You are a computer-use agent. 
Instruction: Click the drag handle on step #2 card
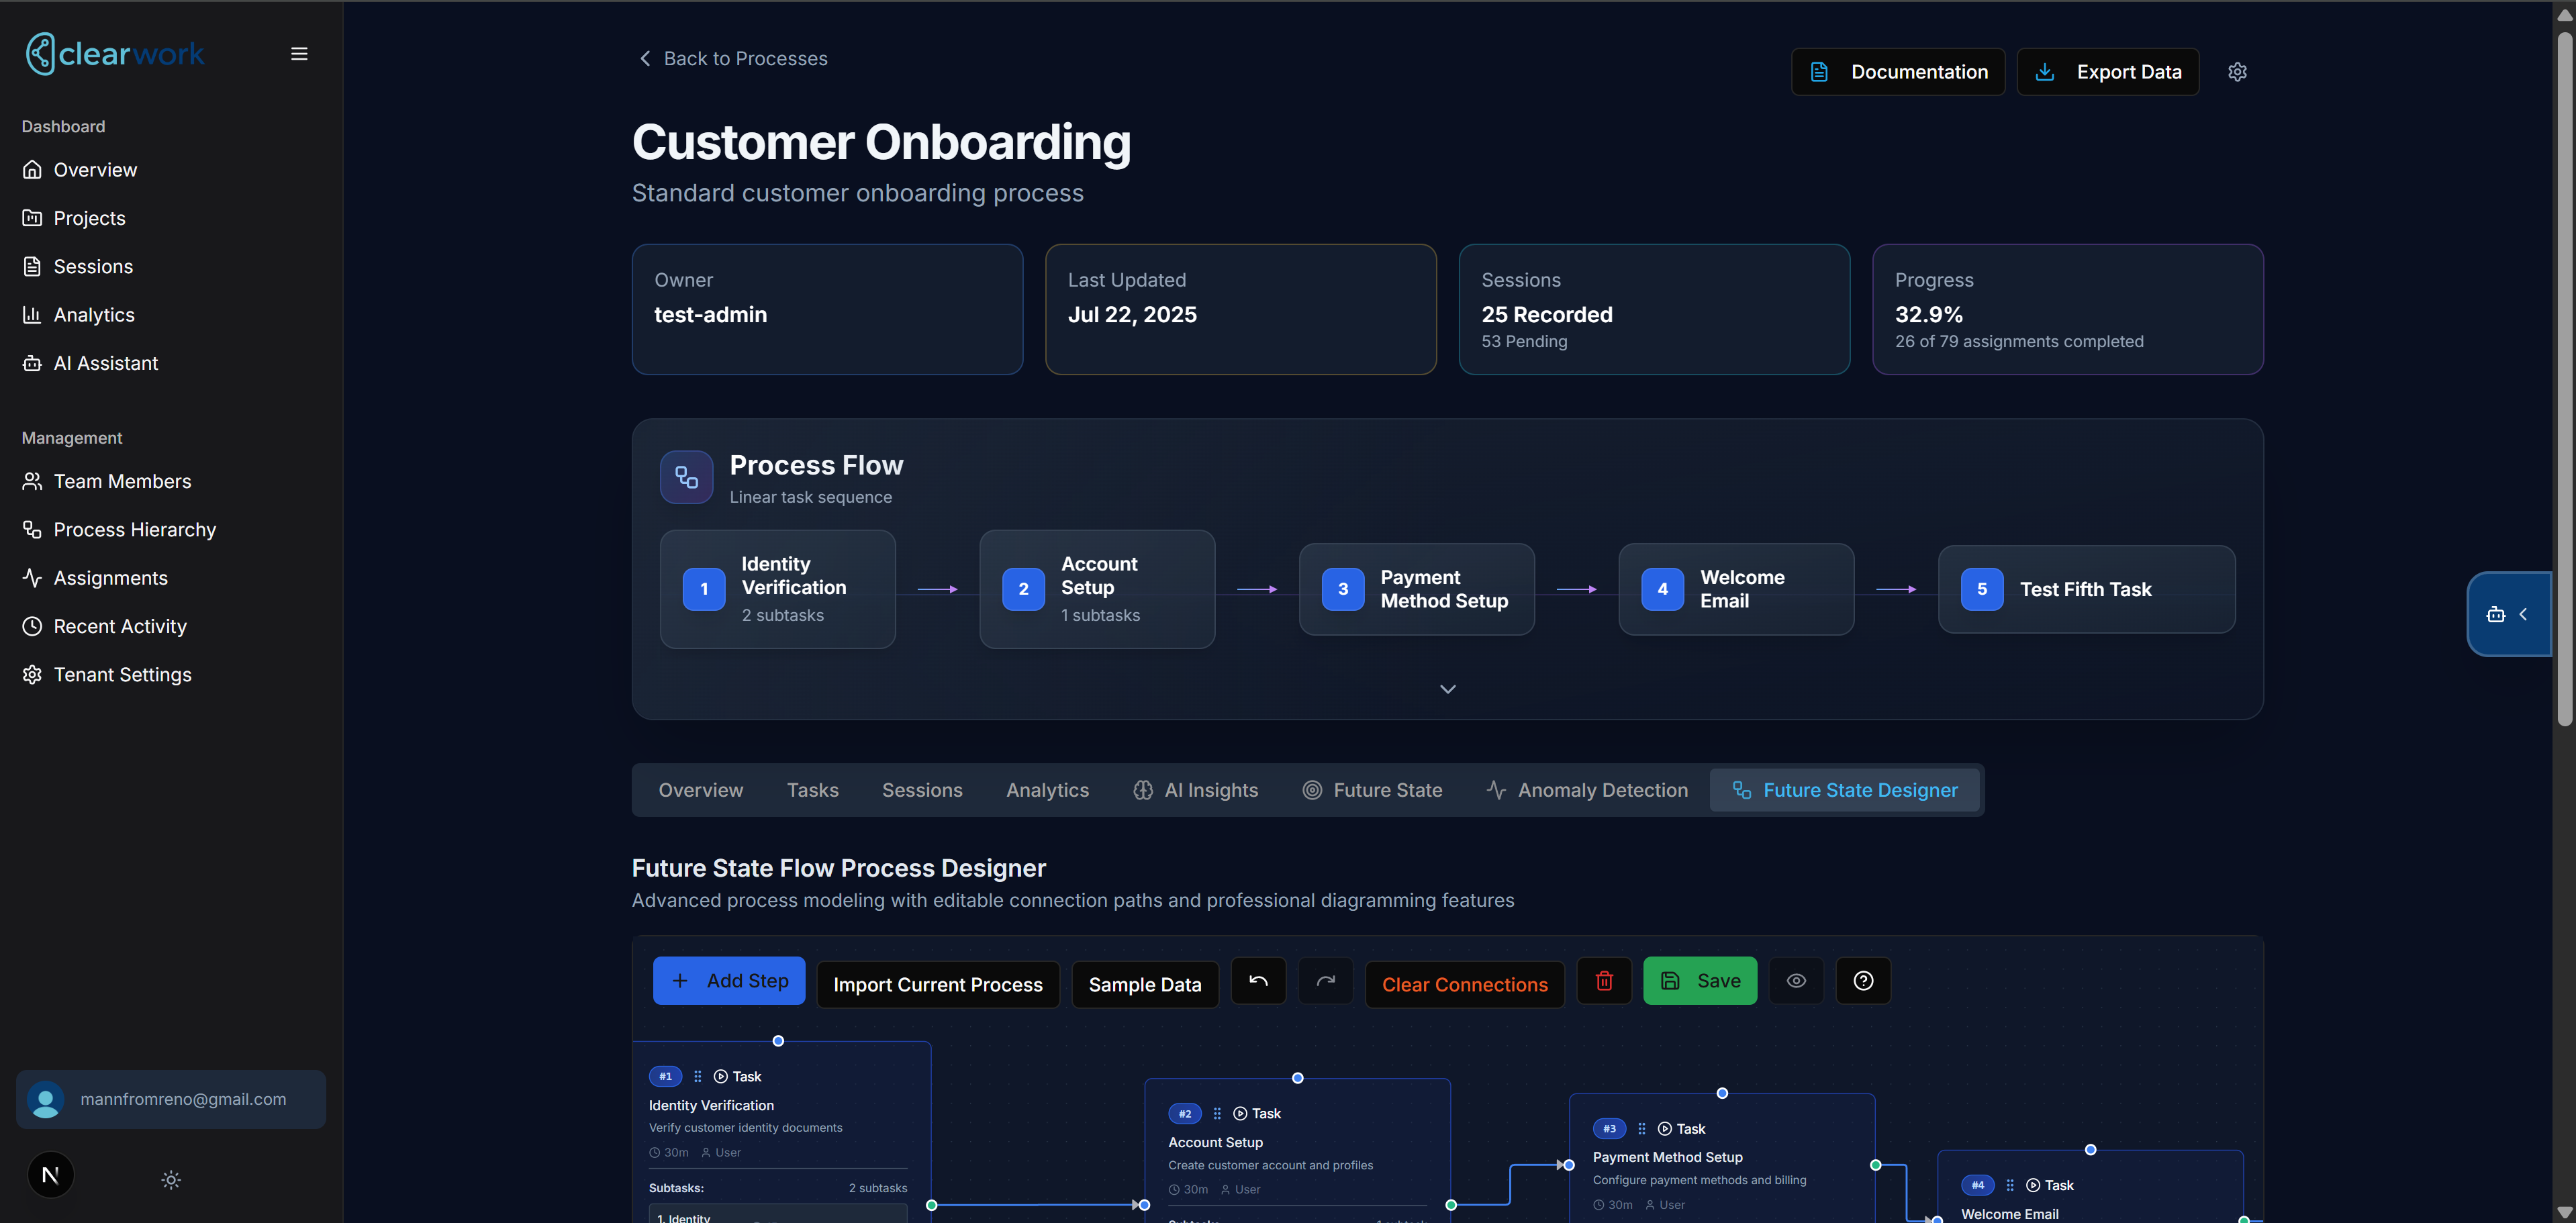1217,1113
